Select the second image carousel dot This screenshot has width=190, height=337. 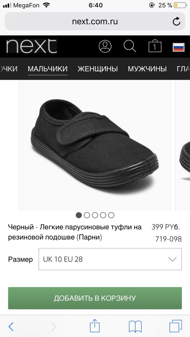click(87, 215)
